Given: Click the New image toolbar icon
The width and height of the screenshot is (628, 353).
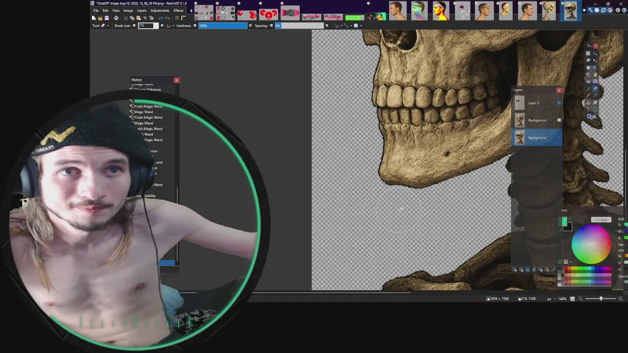Looking at the screenshot, I should coord(94,18).
